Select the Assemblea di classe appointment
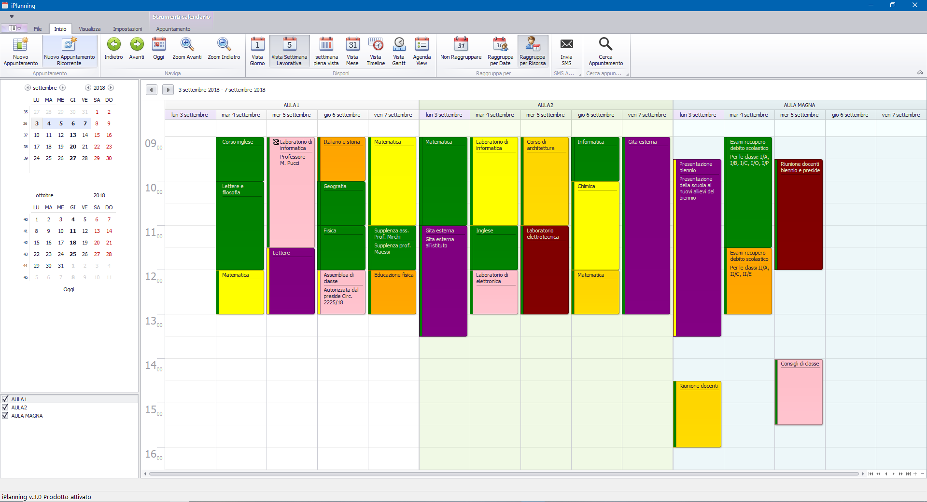The width and height of the screenshot is (927, 502). (341, 292)
